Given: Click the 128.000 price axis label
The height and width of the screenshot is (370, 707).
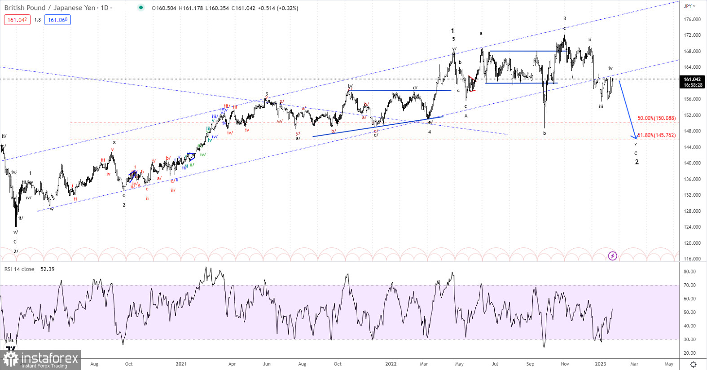Looking at the screenshot, I should (x=692, y=211).
